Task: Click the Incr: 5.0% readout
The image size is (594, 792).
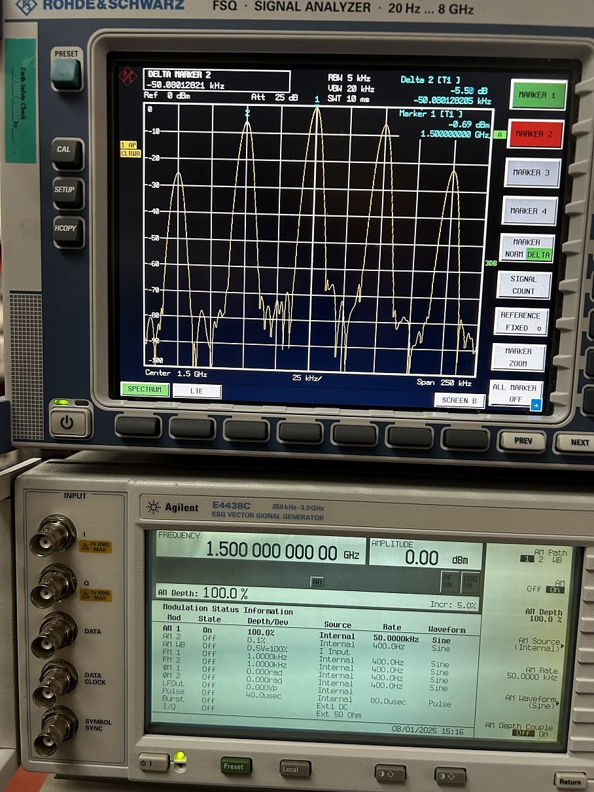Action: pos(453,605)
